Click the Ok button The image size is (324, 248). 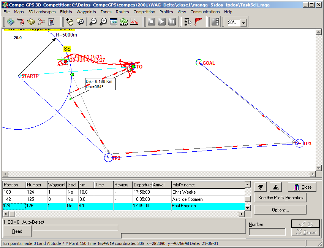tap(305, 224)
